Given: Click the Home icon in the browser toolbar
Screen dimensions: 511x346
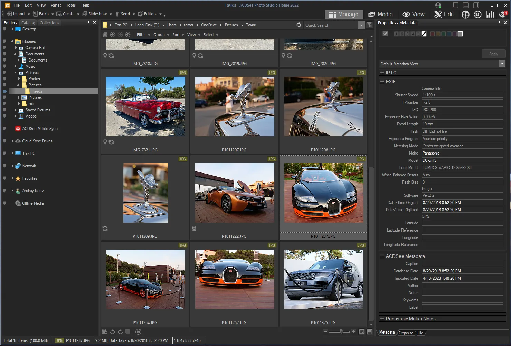Looking at the screenshot, I should click(105, 35).
